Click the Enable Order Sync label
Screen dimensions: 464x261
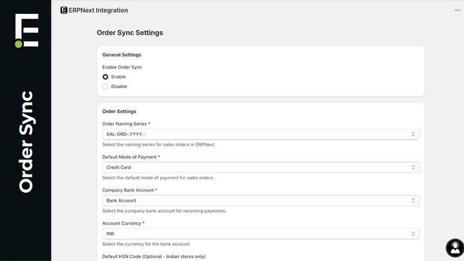[x=122, y=67]
